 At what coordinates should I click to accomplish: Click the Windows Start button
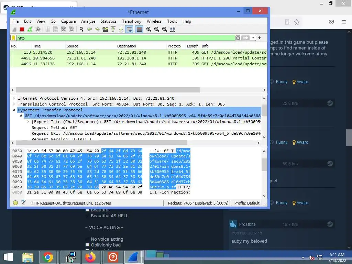tap(8, 257)
